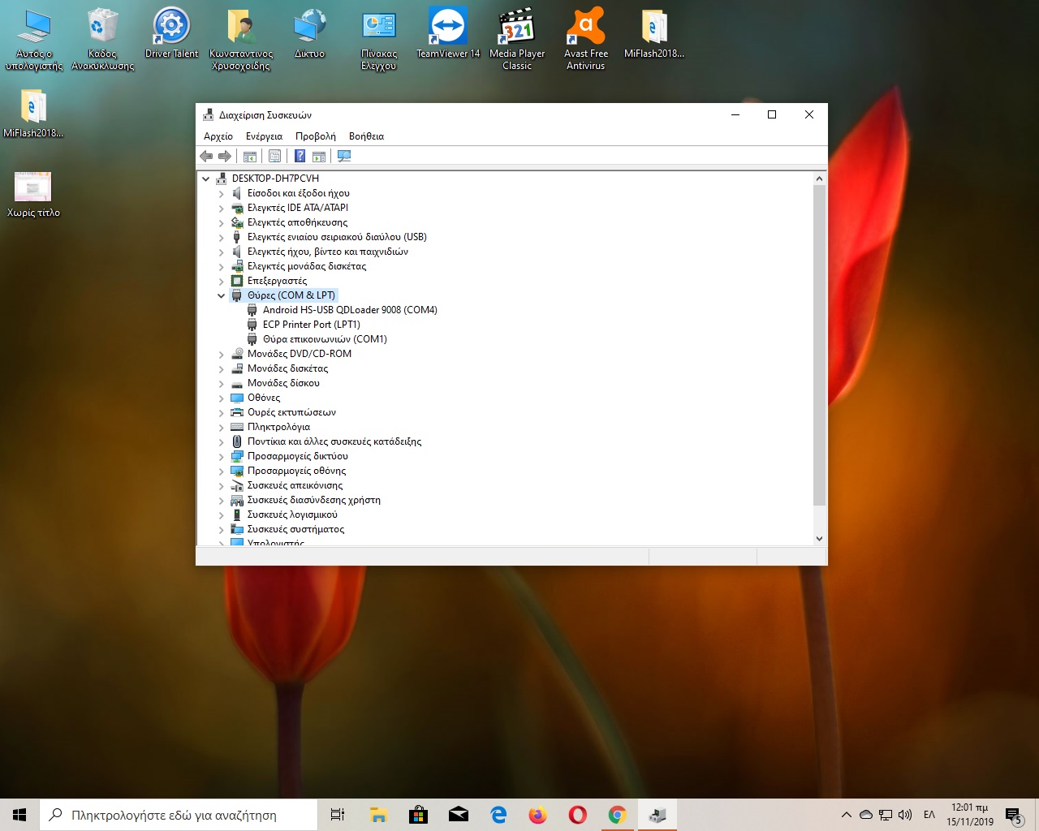Click the Properties toolbar icon
Viewport: 1039px width, 831px height.
pyautogui.click(x=274, y=156)
